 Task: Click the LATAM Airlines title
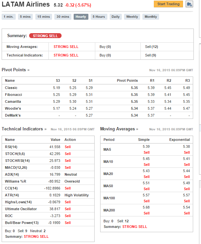(26, 5)
